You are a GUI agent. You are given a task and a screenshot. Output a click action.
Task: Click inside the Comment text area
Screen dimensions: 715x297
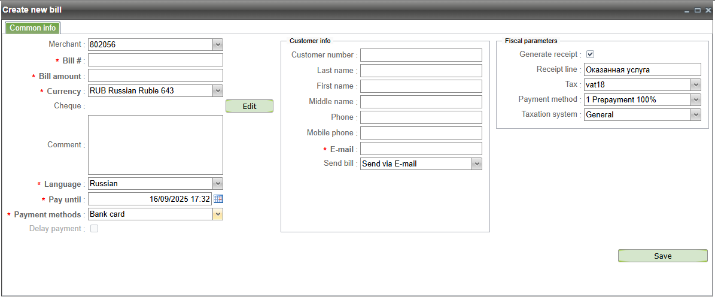(156, 145)
